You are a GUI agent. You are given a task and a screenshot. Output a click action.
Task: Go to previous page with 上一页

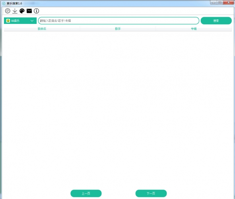click(86, 193)
